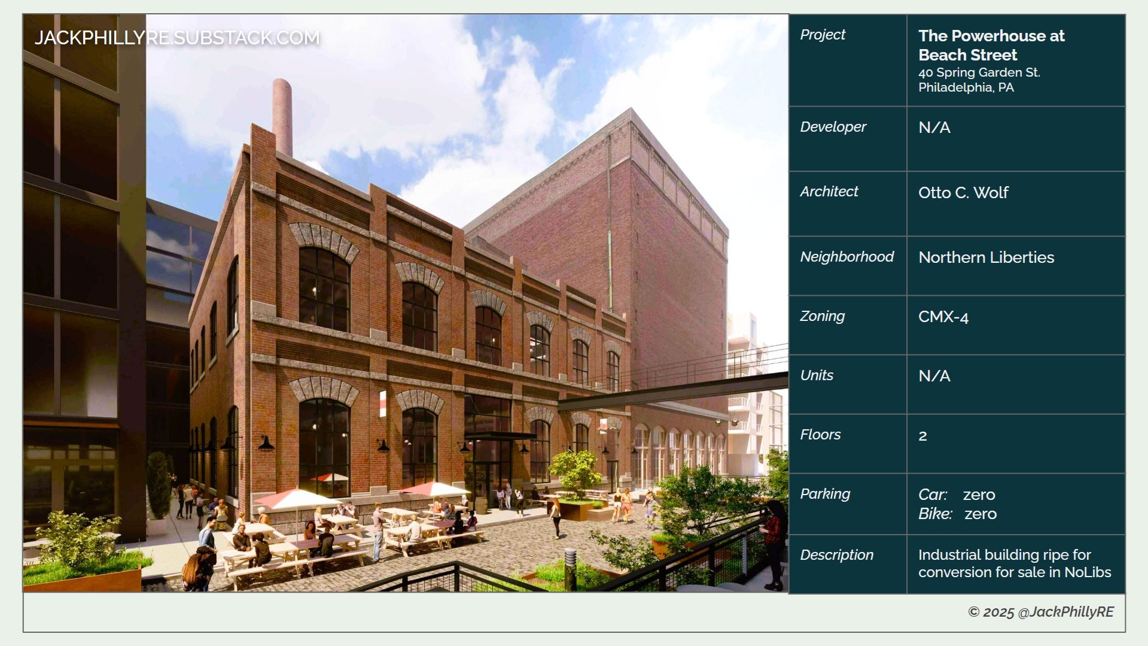Click the JACKPHILLYRE.SUBSTACK.COM text

point(177,38)
